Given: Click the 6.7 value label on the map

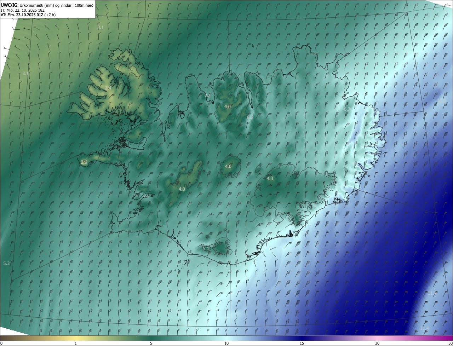Looking at the screenshot, I should 347,109.
